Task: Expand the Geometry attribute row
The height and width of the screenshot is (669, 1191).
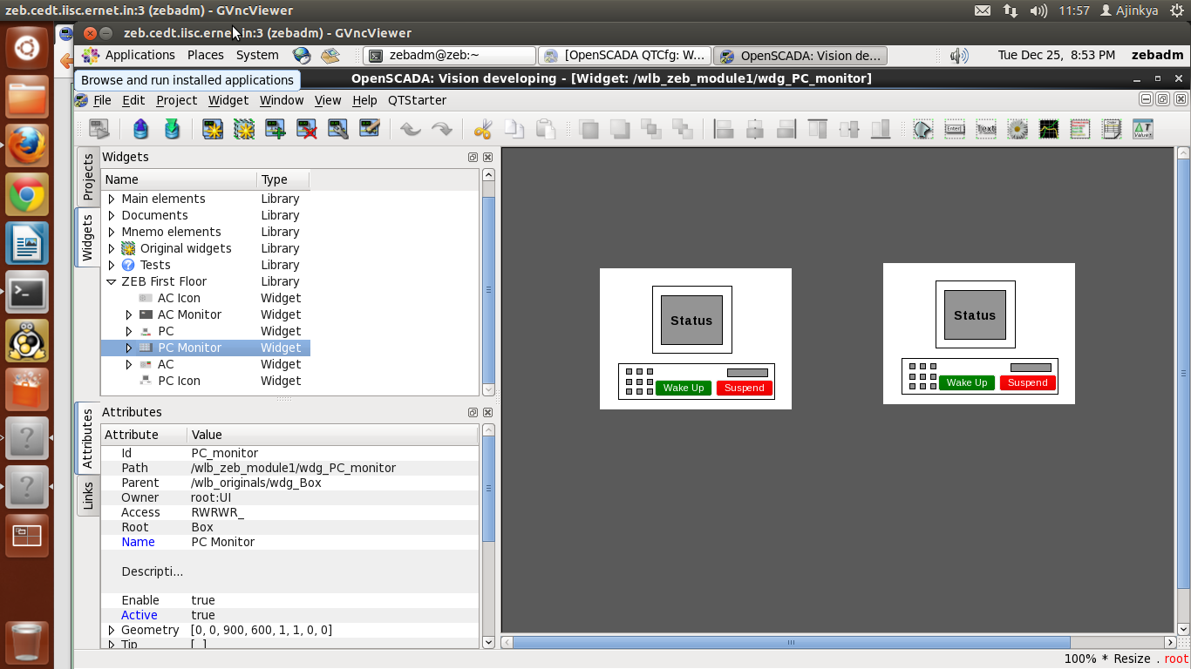Action: (112, 630)
